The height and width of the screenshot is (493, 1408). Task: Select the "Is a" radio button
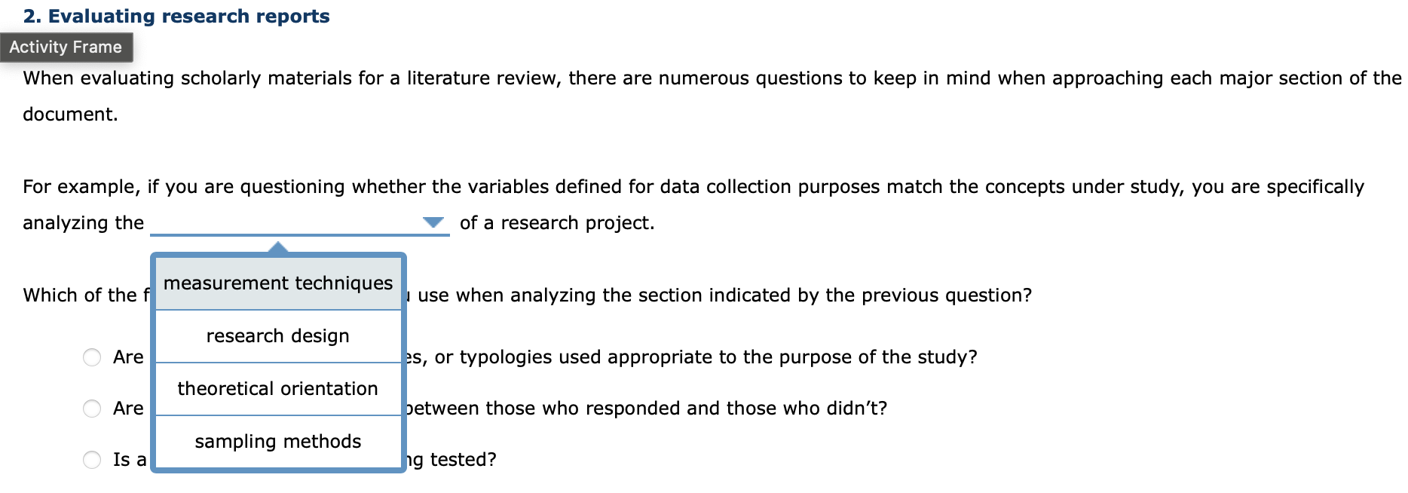[92, 458]
